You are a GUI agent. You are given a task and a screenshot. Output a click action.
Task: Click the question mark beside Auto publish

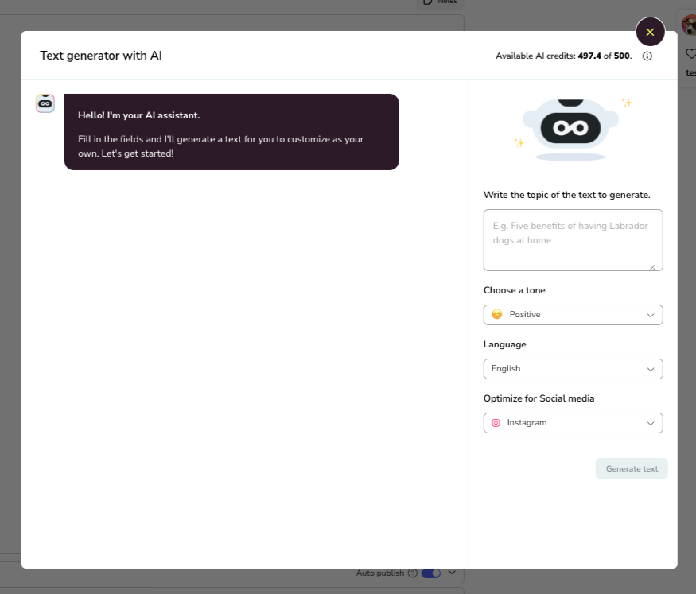point(413,573)
